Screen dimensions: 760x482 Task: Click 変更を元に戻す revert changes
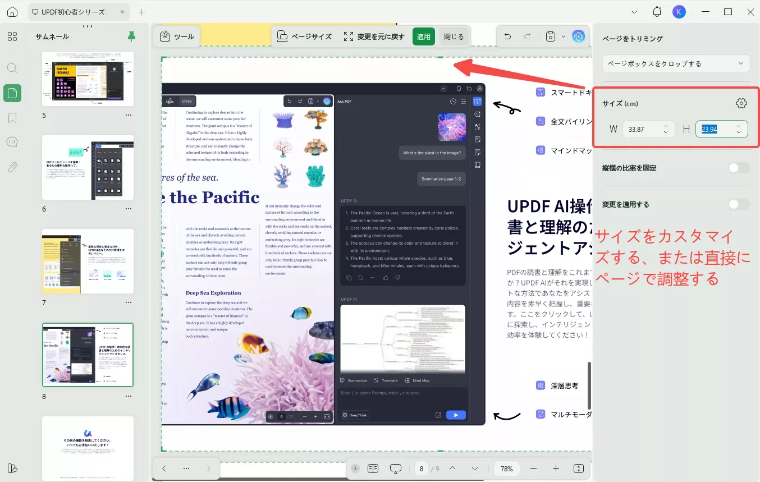(374, 36)
